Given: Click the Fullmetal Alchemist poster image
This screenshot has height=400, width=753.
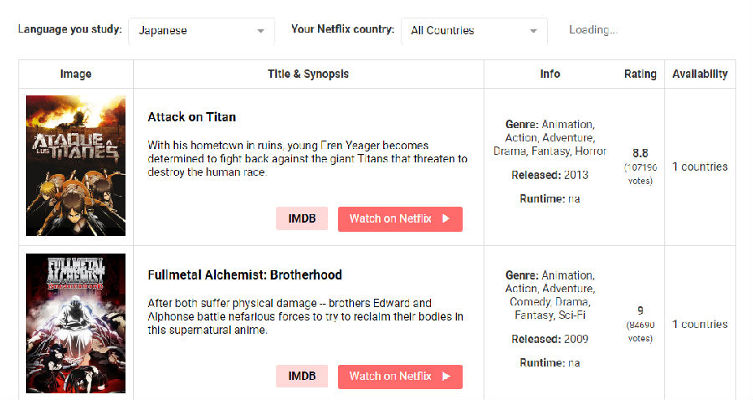Looking at the screenshot, I should coord(75,323).
